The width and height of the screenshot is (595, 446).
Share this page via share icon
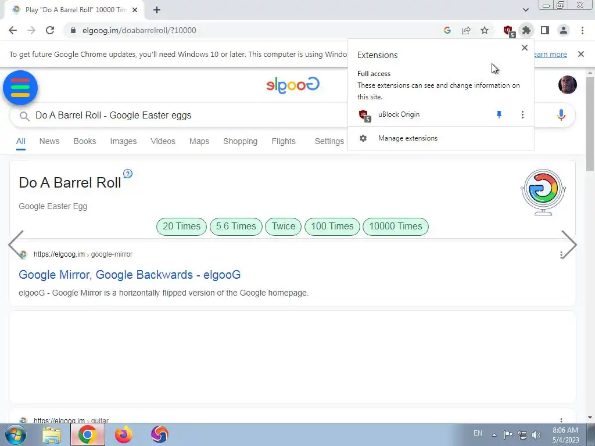click(466, 30)
